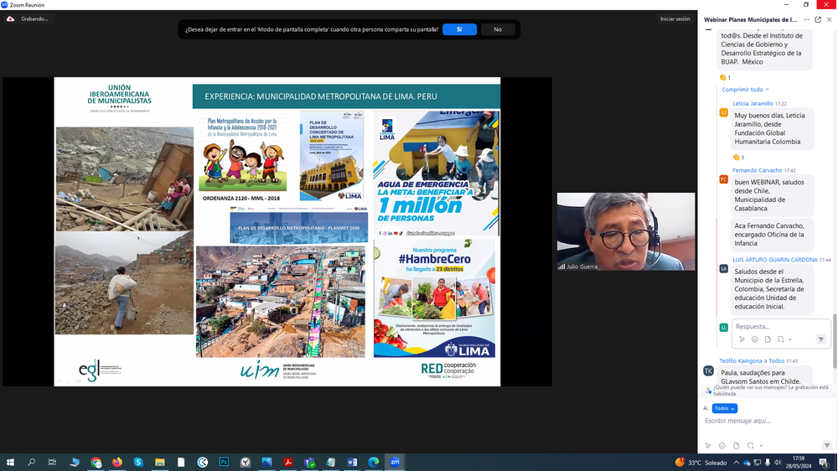
Task: Open the emoji picker in main chat box
Action: 722,445
